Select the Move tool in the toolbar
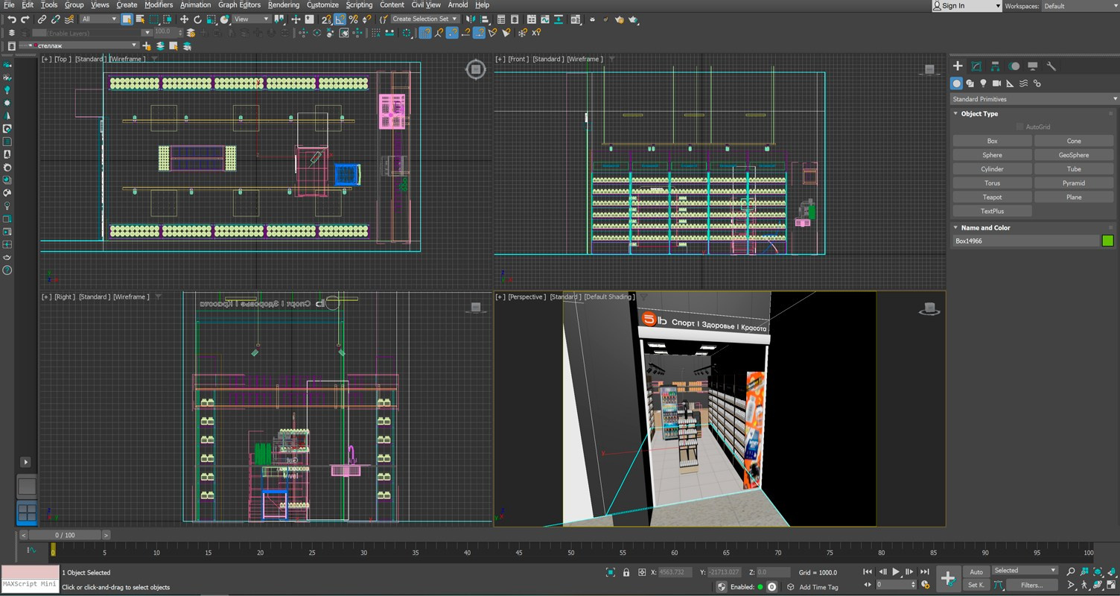1120x596 pixels. pyautogui.click(x=184, y=19)
